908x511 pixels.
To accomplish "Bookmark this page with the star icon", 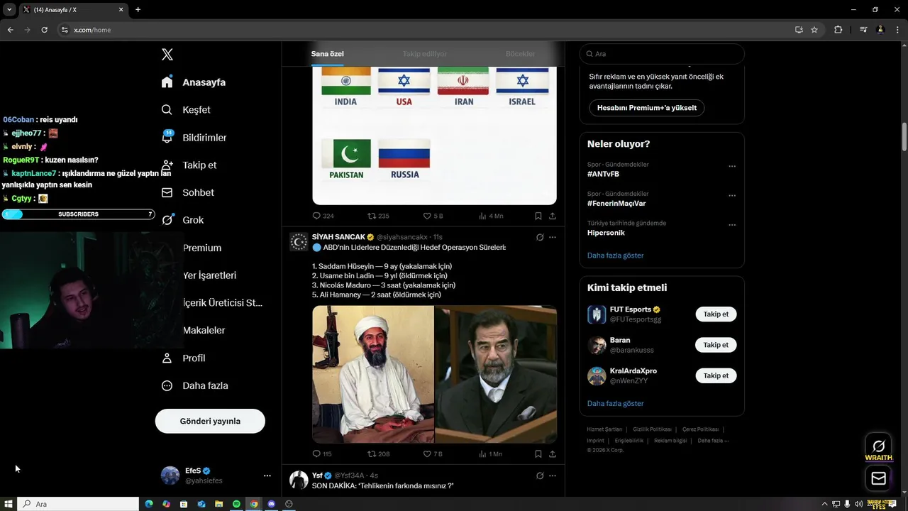I will pos(814,30).
